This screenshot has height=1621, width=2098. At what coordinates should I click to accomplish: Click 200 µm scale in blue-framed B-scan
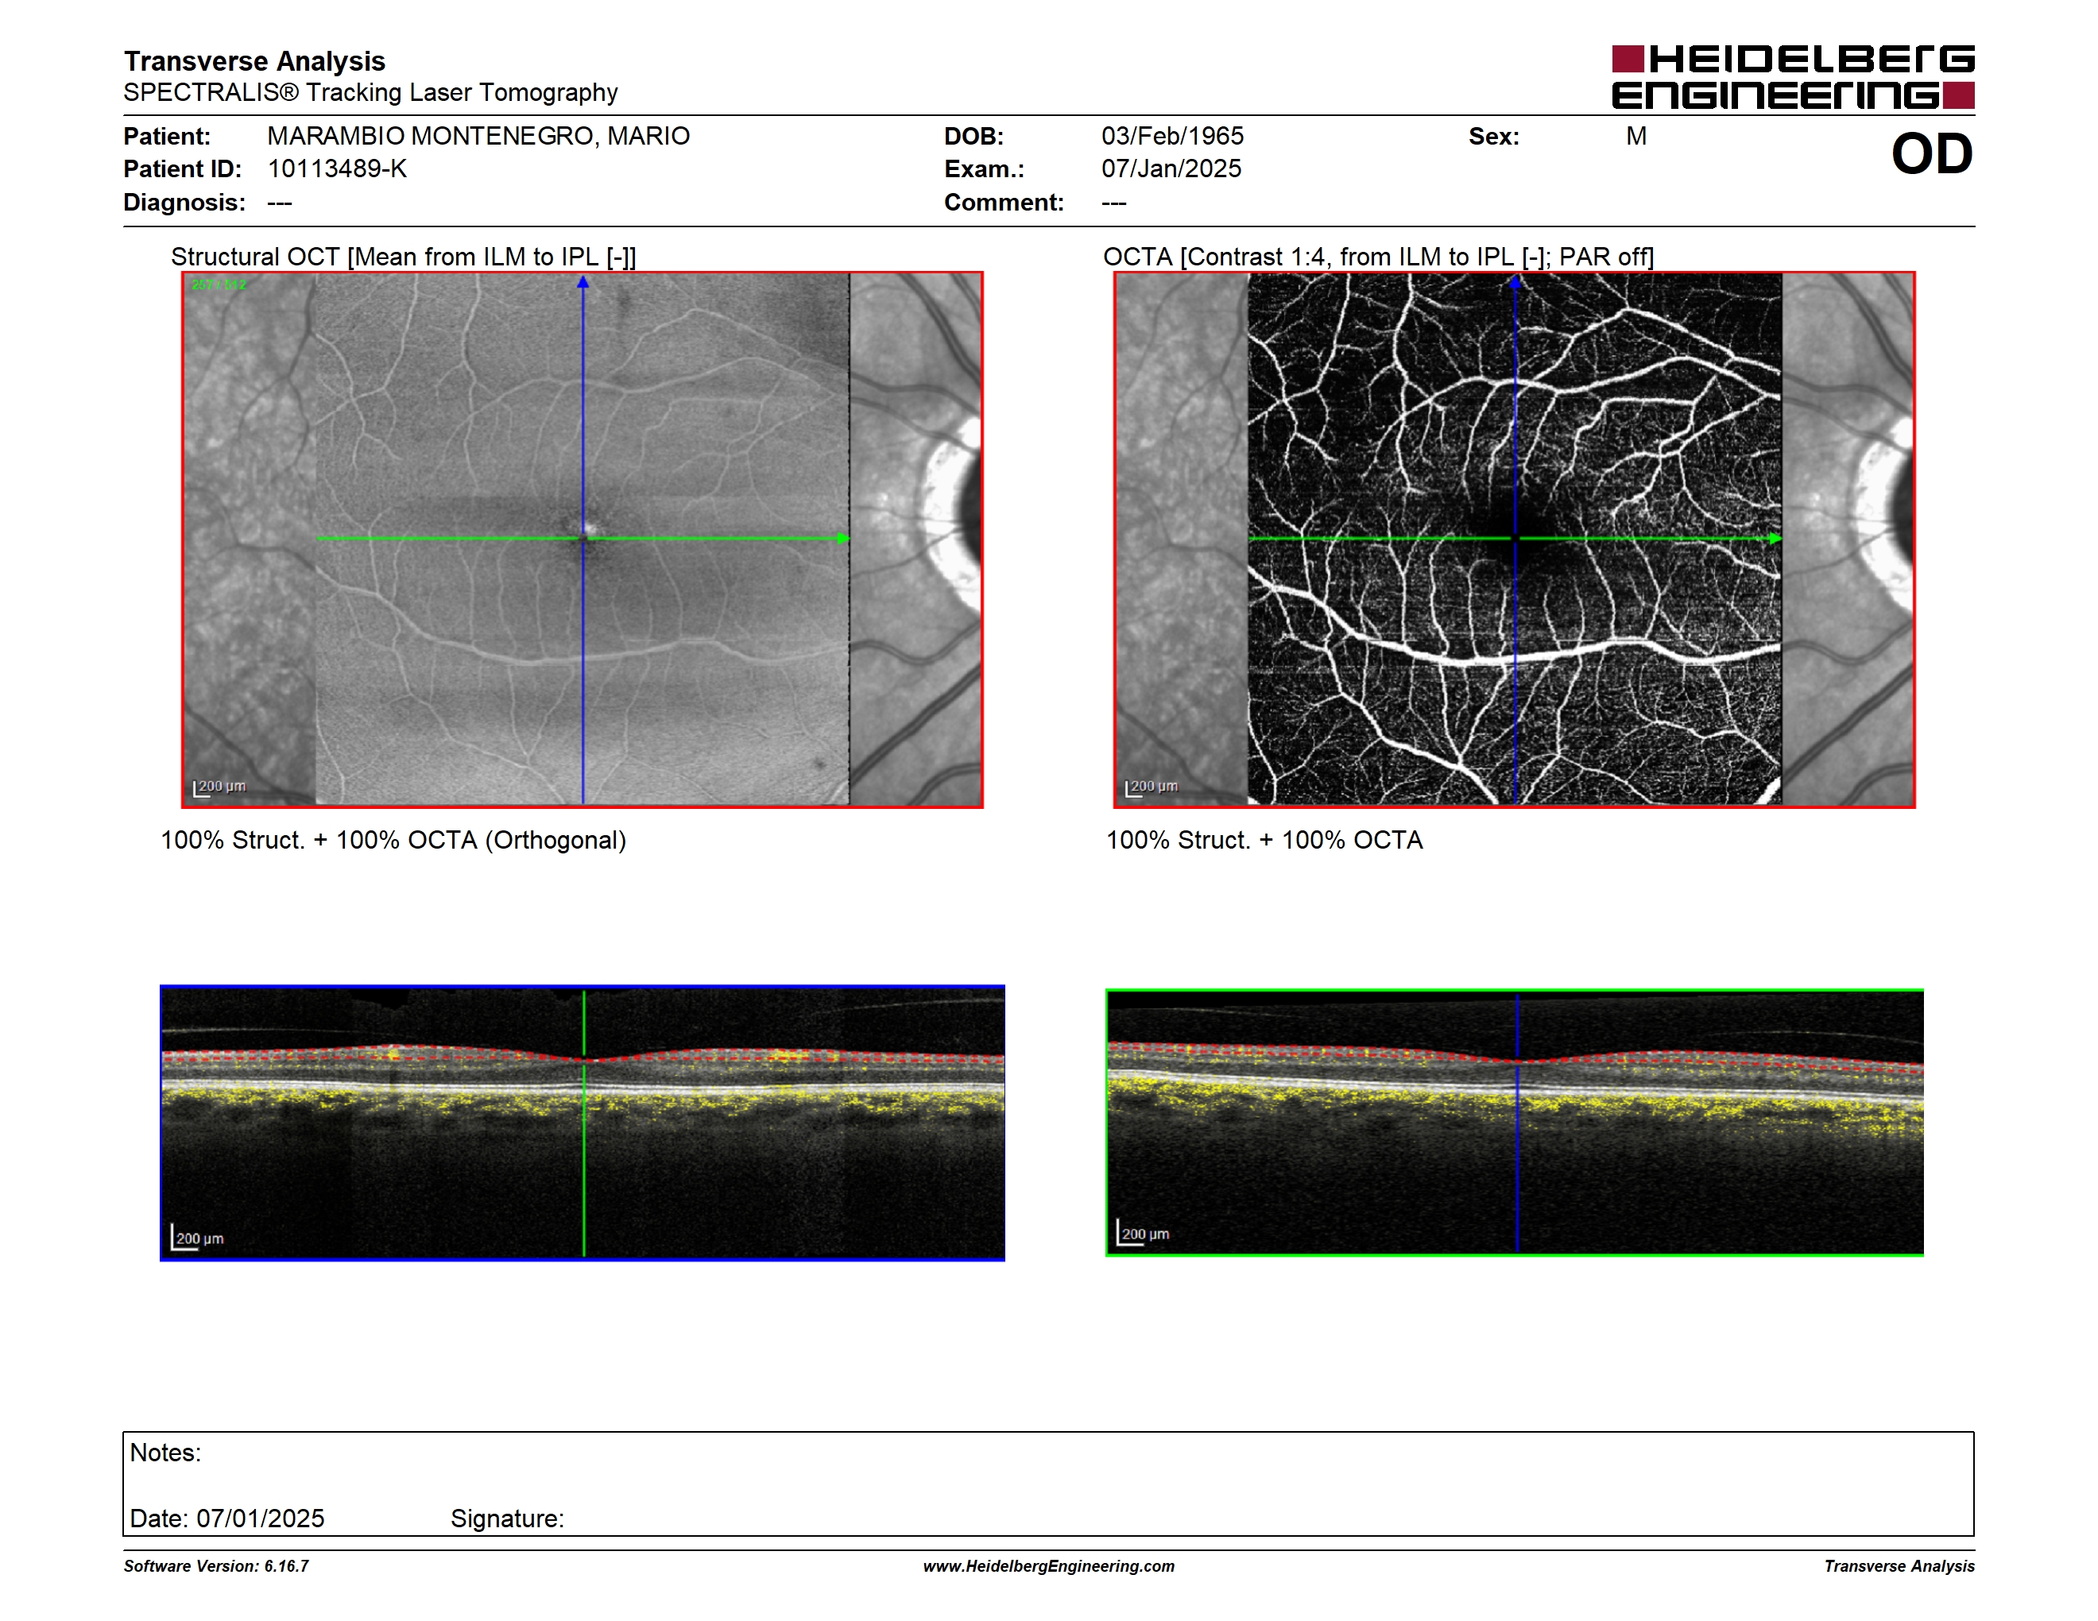point(198,1239)
